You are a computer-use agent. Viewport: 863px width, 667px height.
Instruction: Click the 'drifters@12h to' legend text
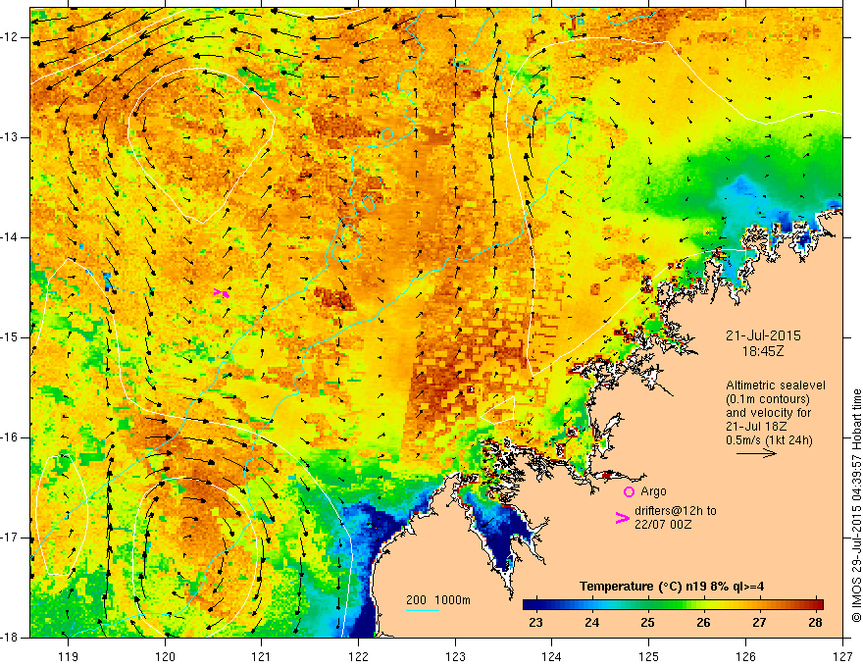tap(676, 511)
